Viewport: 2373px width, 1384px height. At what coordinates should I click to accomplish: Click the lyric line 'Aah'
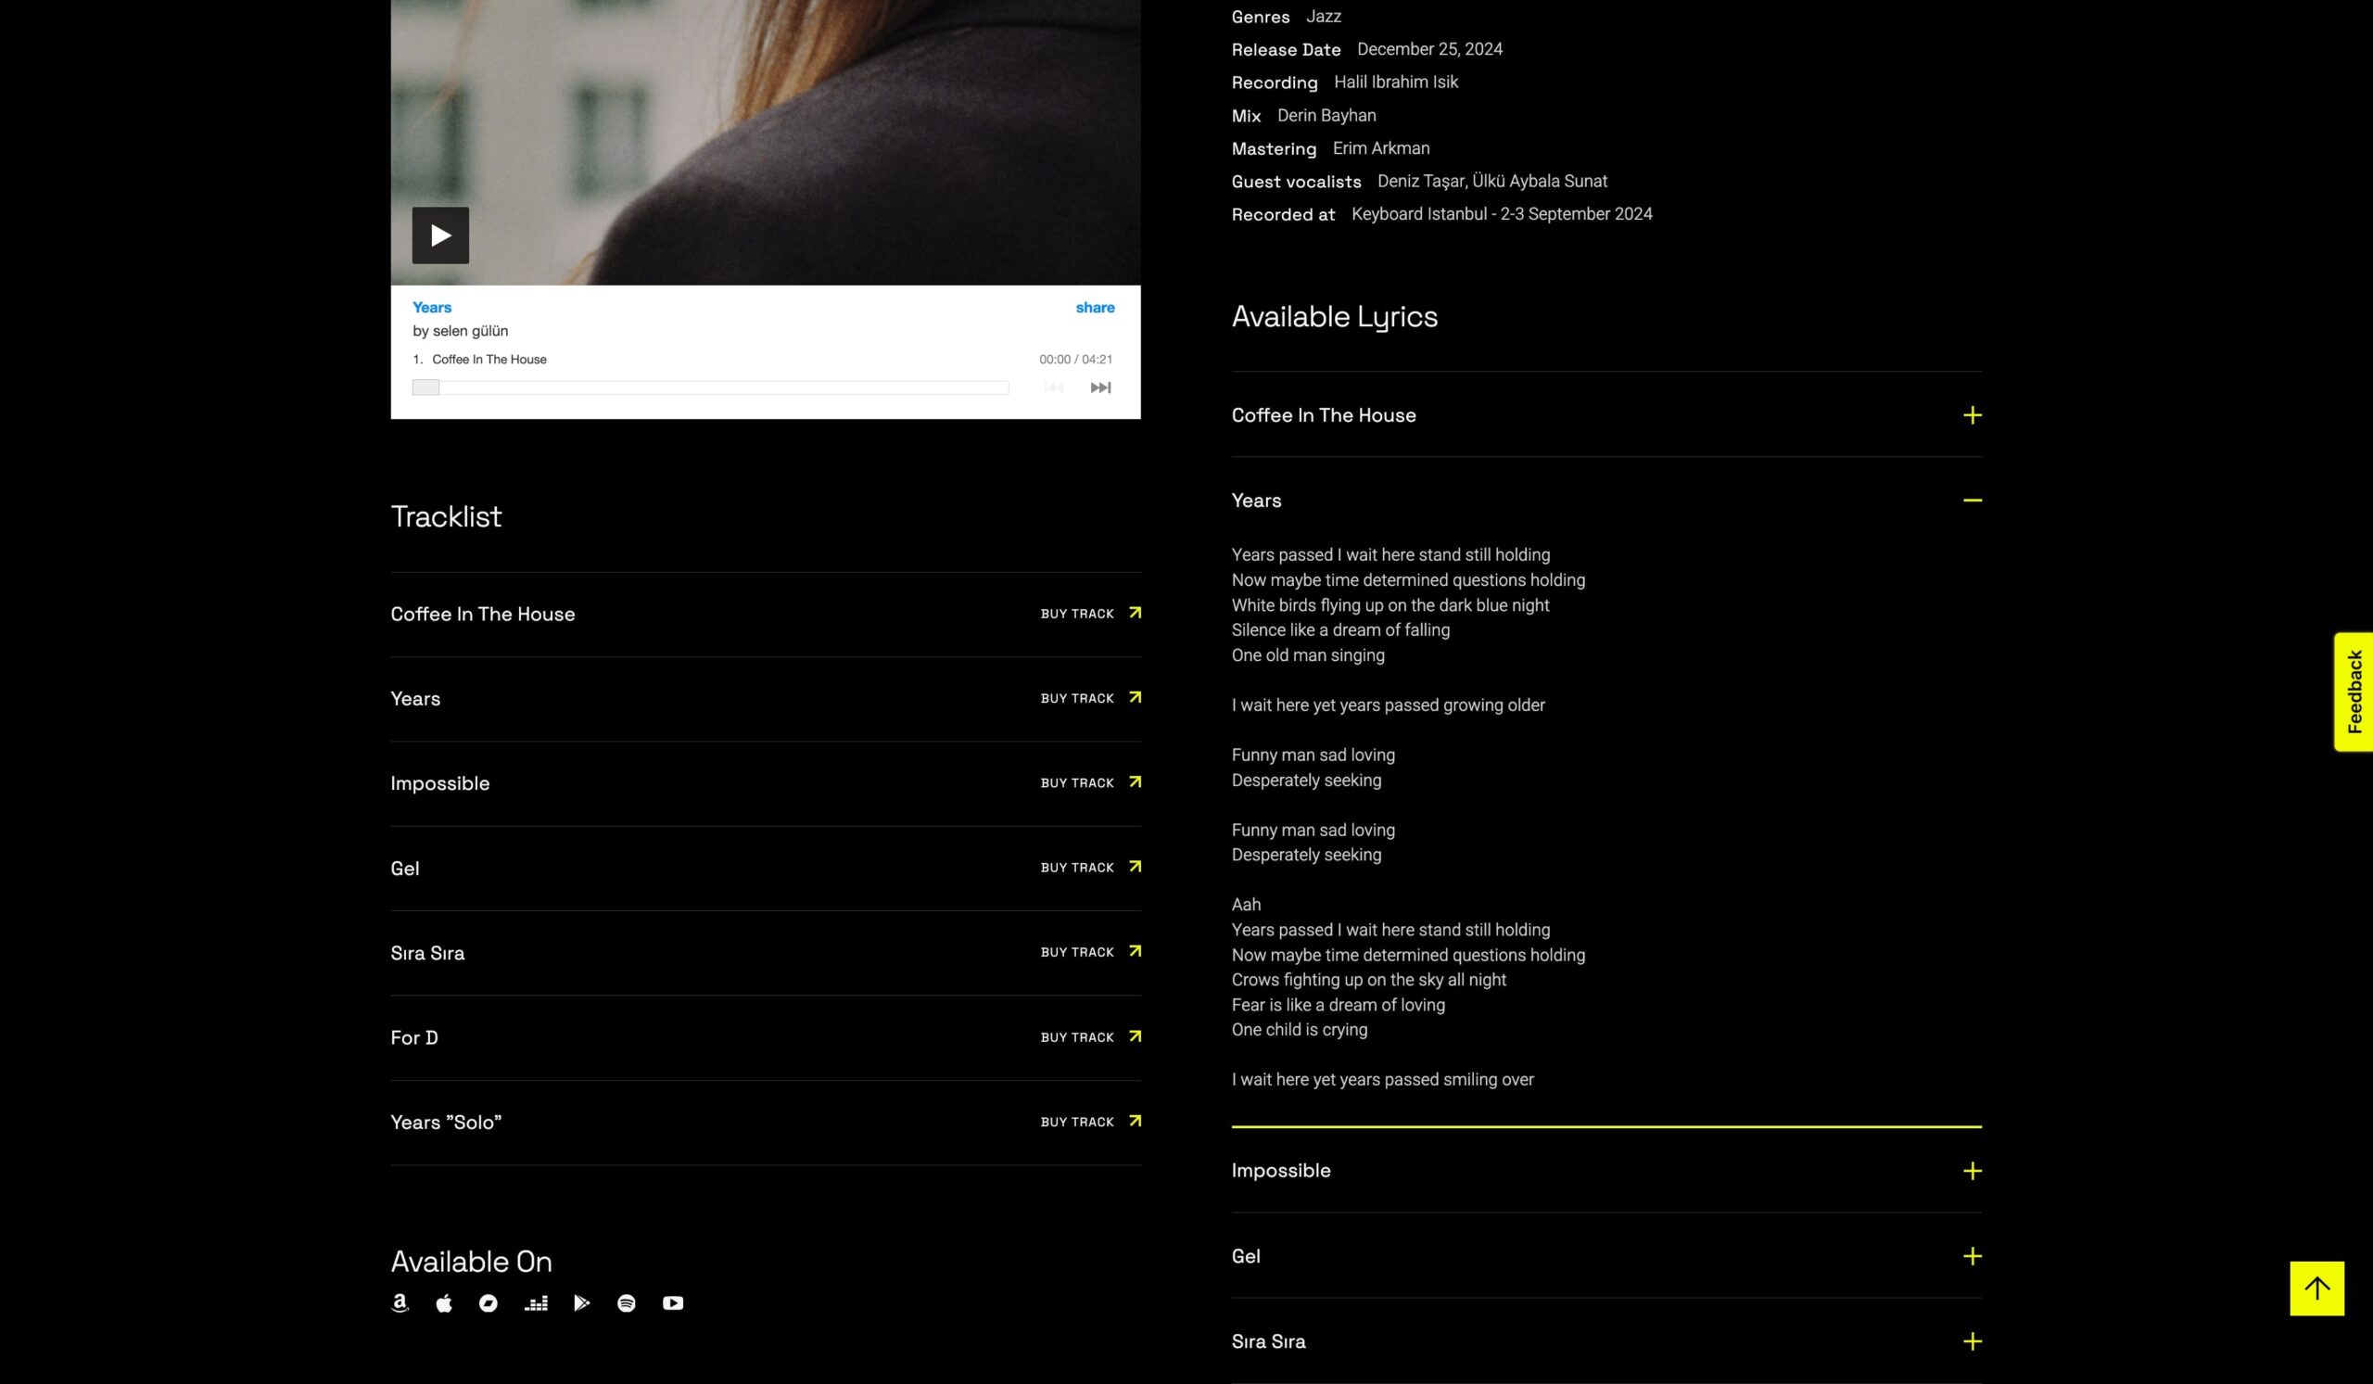point(1245,904)
